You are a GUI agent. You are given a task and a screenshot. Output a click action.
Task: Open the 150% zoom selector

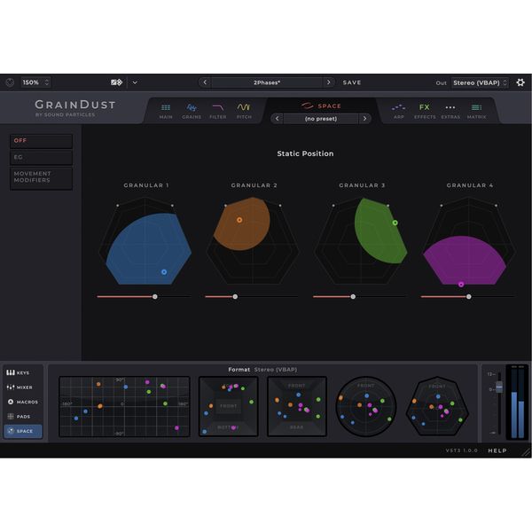(35, 82)
